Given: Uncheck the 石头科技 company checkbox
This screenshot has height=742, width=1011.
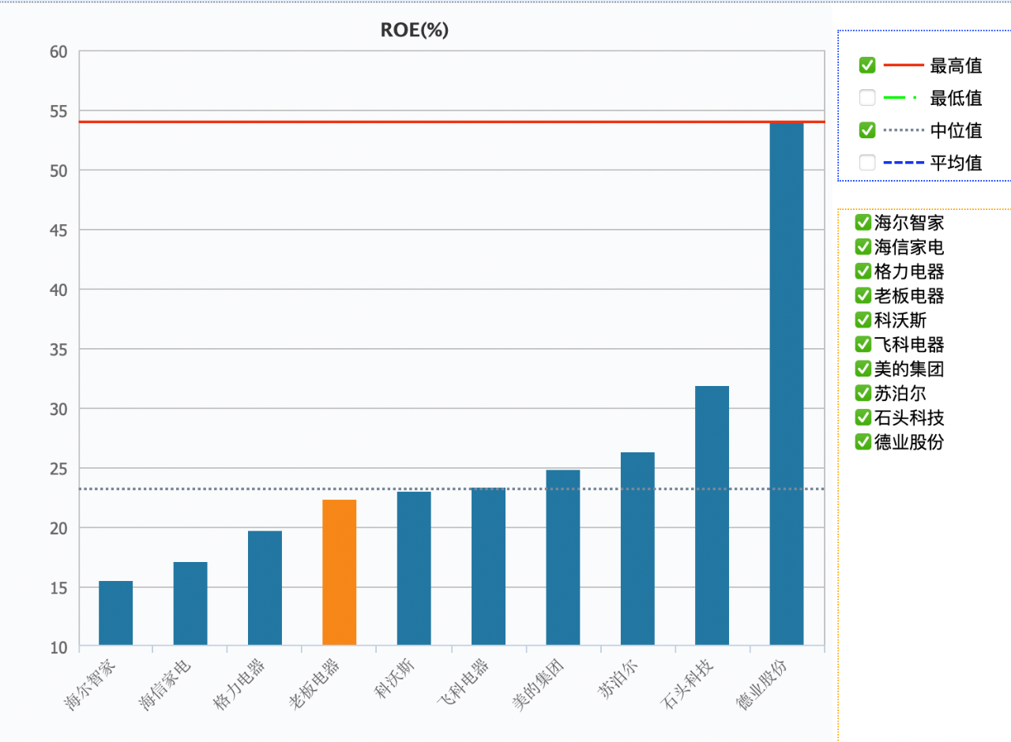Looking at the screenshot, I should pyautogui.click(x=863, y=417).
